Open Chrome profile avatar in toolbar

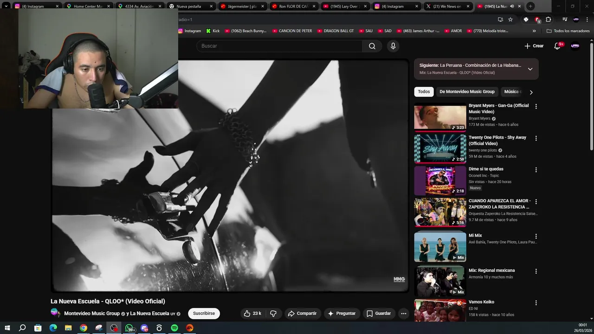click(x=576, y=19)
